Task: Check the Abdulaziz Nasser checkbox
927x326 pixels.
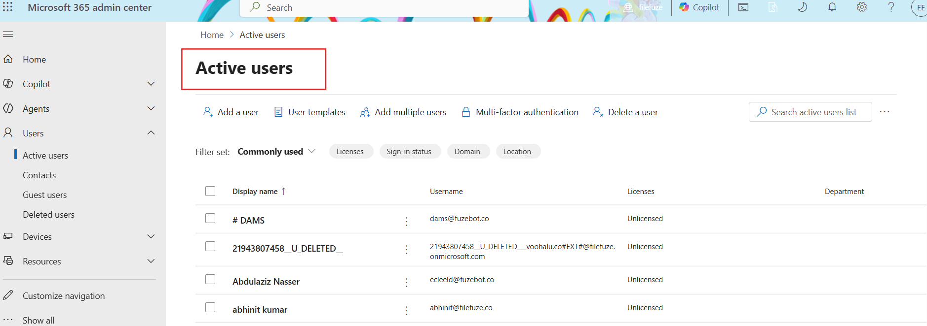Action: [210, 279]
